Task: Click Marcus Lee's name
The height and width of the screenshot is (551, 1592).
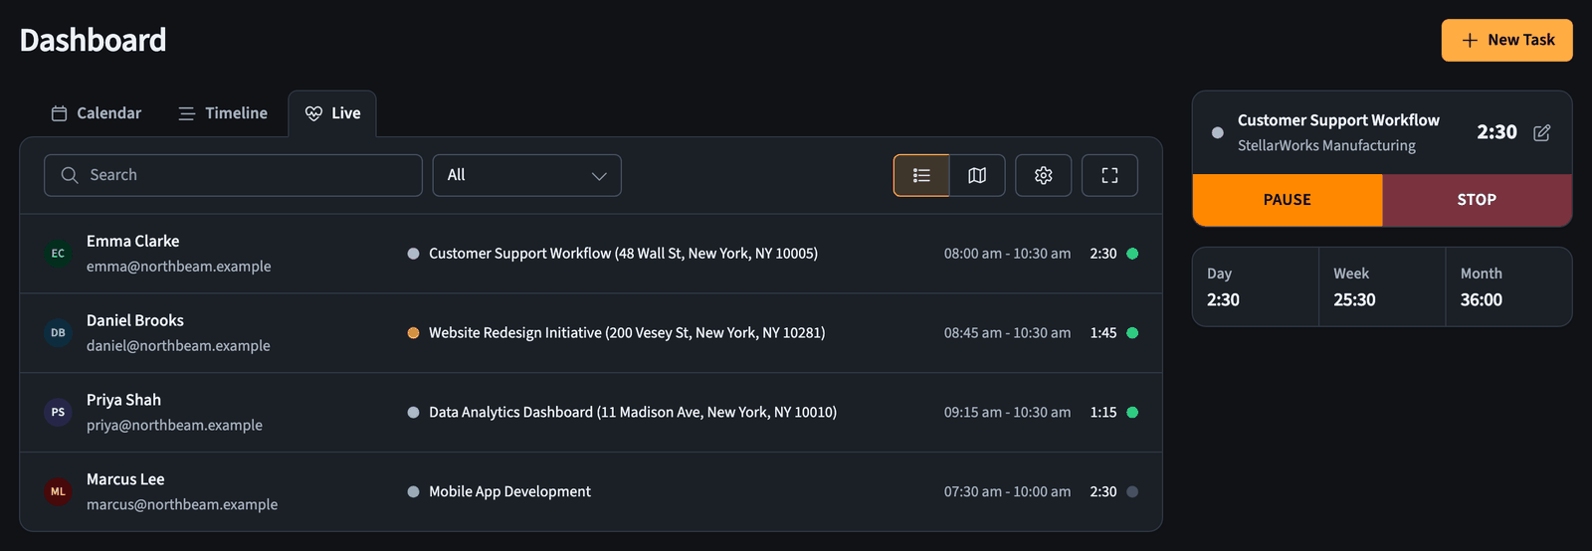Action: [x=125, y=479]
